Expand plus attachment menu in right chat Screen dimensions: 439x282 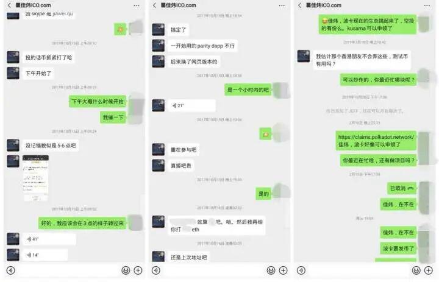[x=429, y=270]
